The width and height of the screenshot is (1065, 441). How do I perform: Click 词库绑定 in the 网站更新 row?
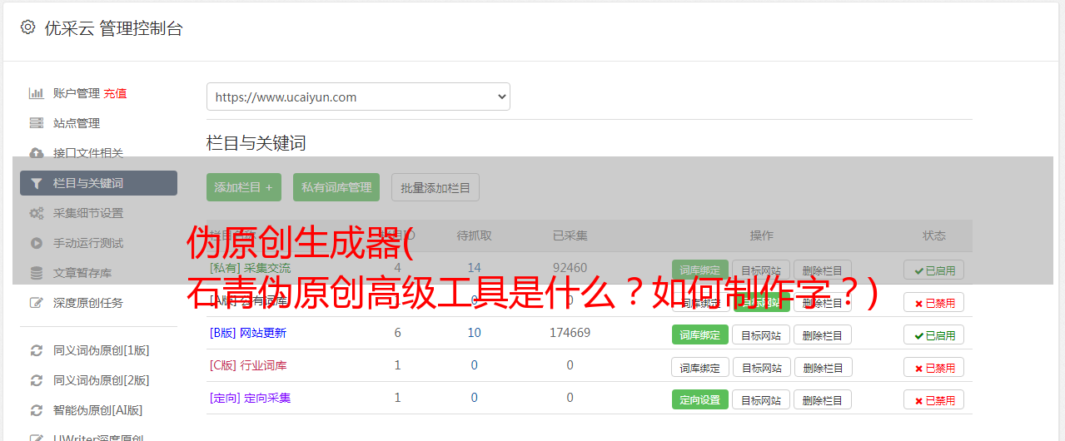pos(699,334)
